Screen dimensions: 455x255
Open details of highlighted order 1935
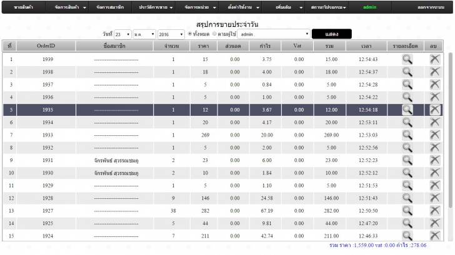coord(407,110)
